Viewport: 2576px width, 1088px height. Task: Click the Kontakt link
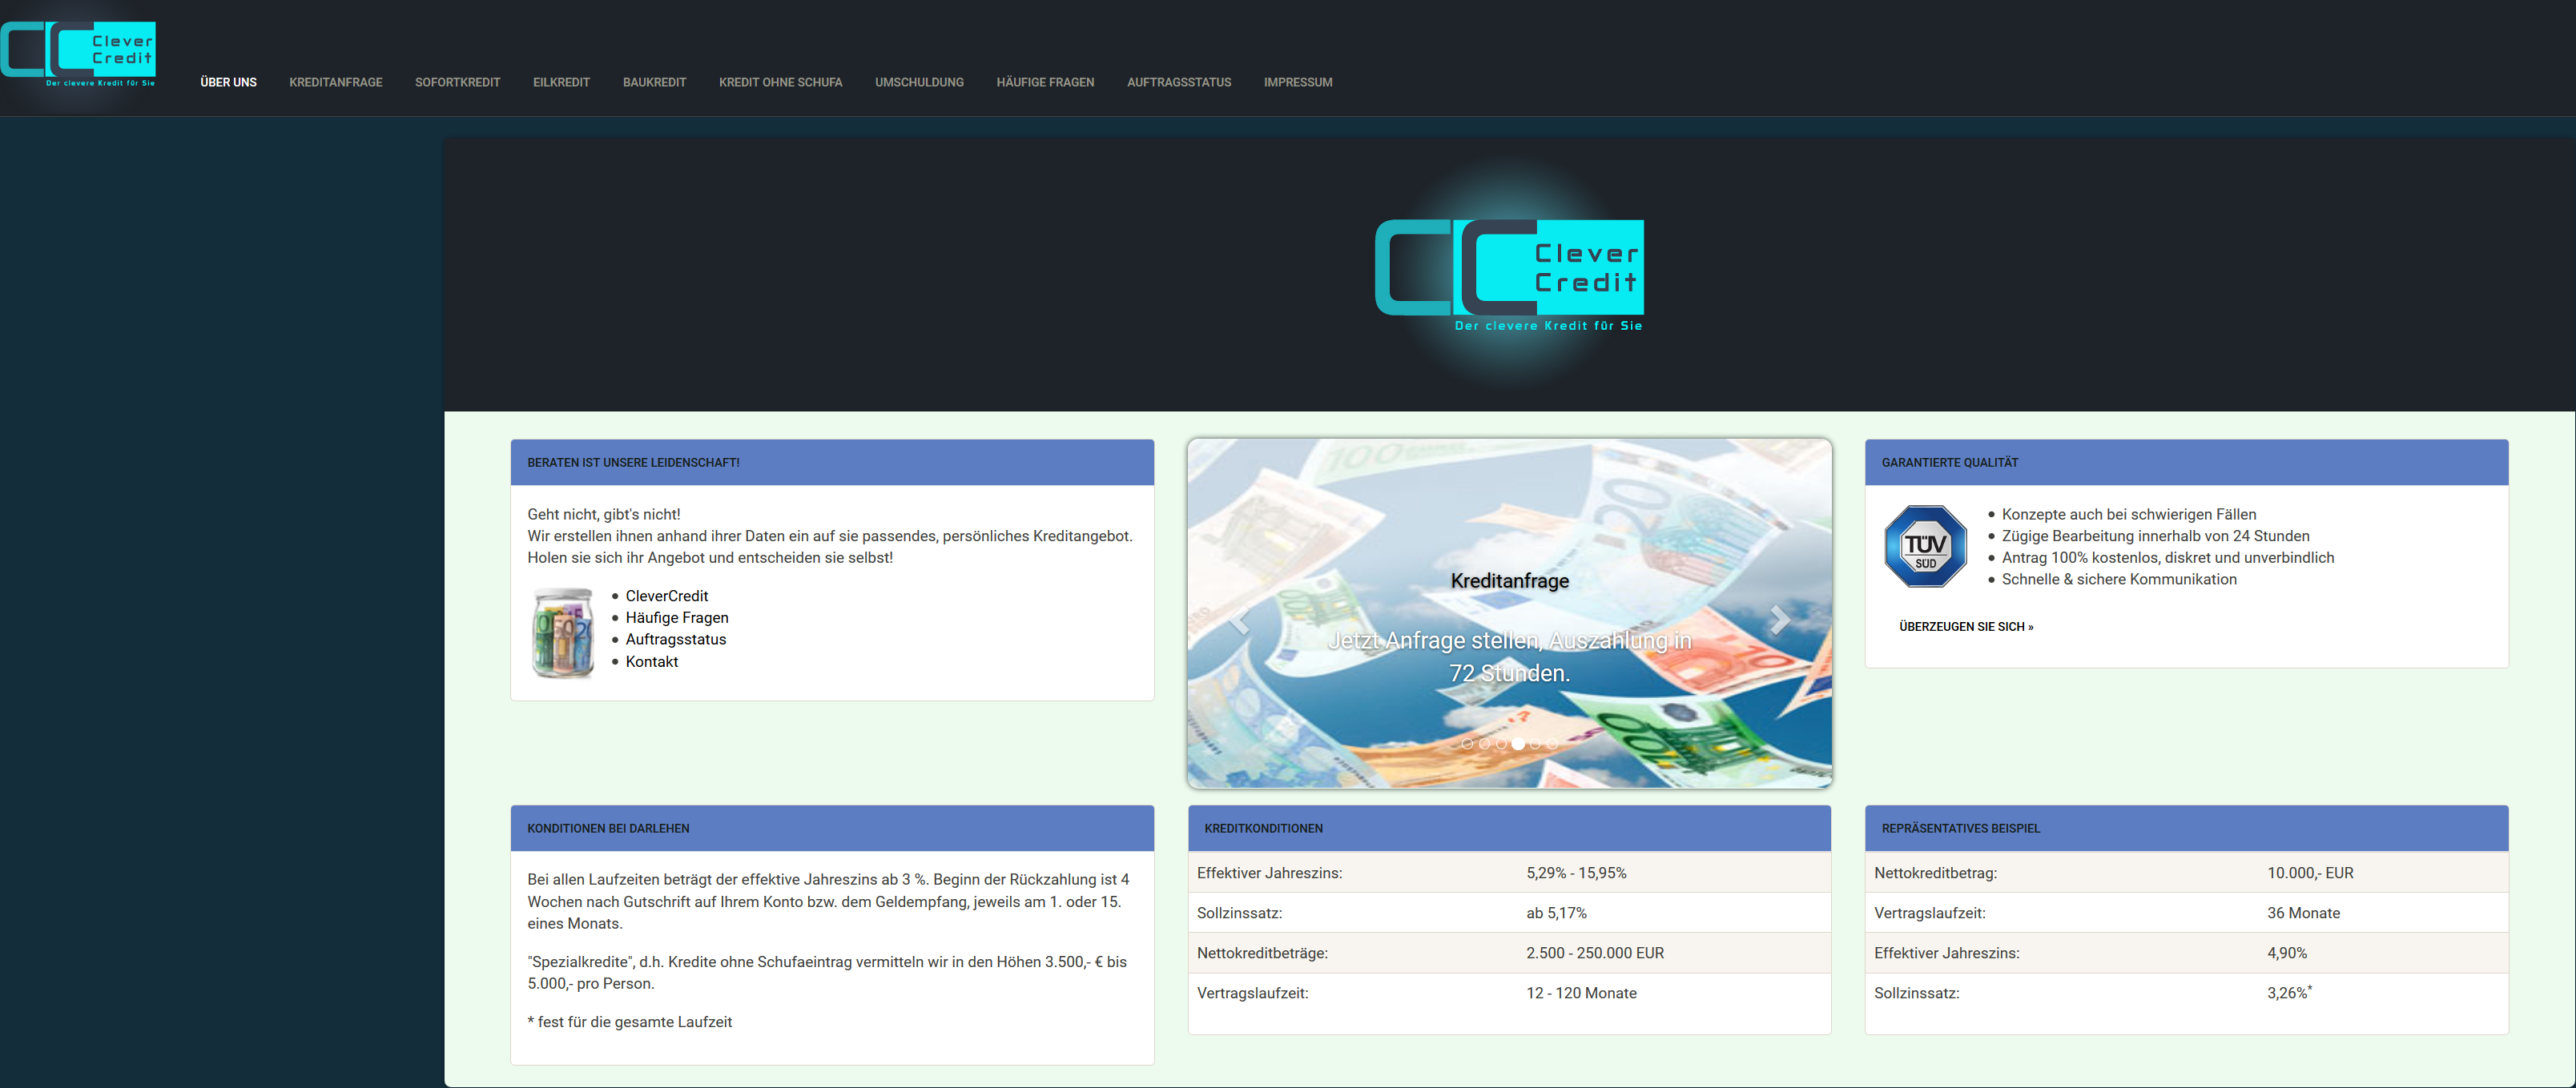pos(651,661)
